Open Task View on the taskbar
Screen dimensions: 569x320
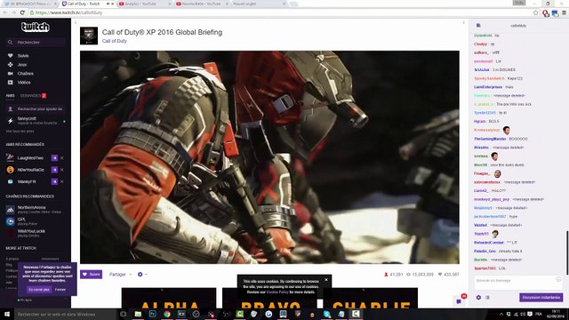(x=124, y=314)
